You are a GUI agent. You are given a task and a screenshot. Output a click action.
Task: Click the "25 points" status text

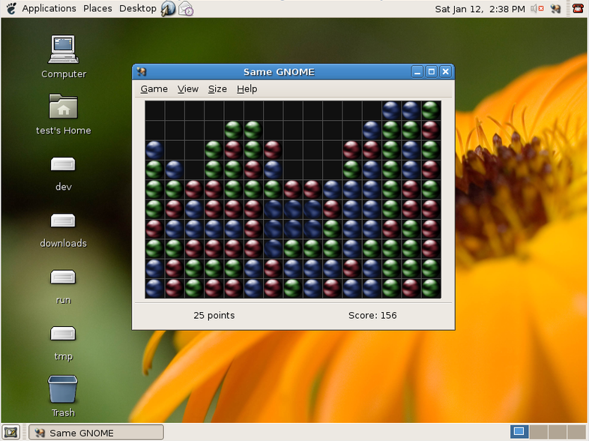click(214, 316)
